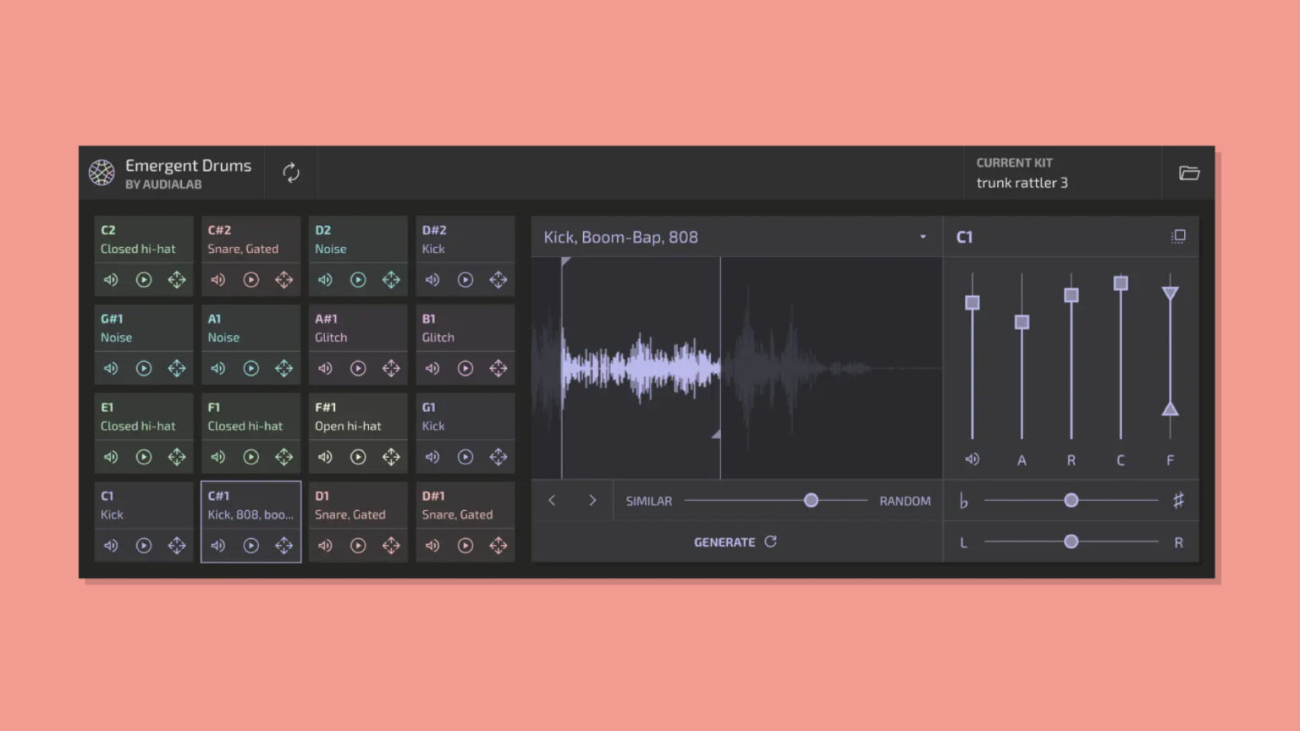Click move icon on A1 pad
Image resolution: width=1300 pixels, height=731 pixels.
[284, 368]
